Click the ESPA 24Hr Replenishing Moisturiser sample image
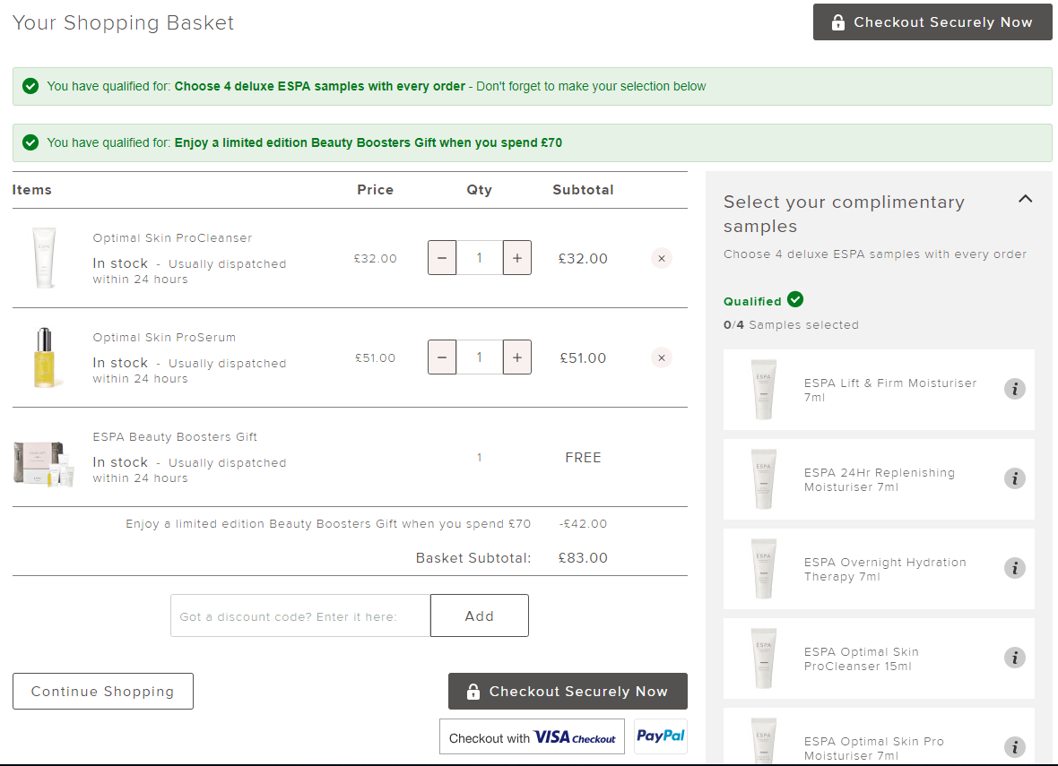 (x=763, y=479)
